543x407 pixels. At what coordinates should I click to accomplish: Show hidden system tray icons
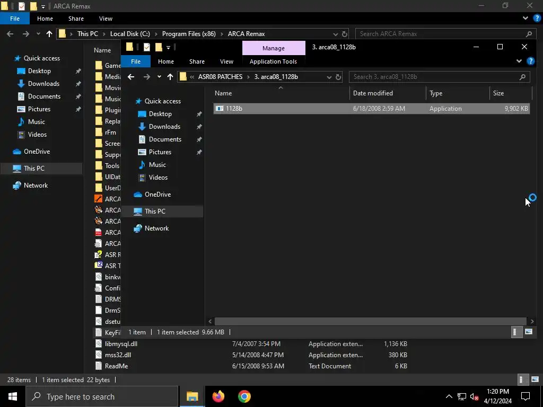tap(449, 396)
